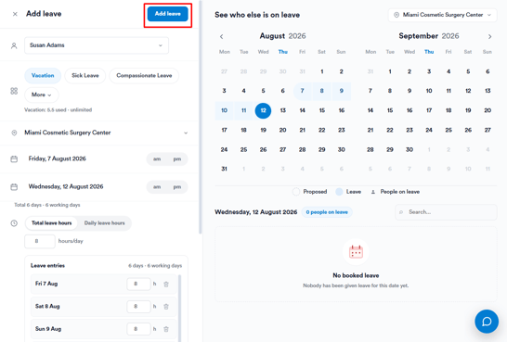Select August 31 in the calendar

(224, 169)
